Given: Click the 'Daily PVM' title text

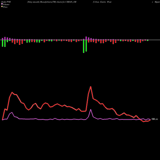Looking at the screenshot, I should point(6,2).
